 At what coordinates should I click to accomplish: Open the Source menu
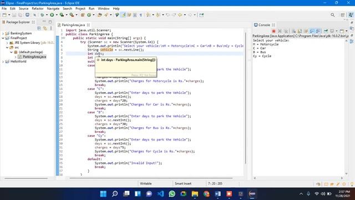pyautogui.click(x=23, y=9)
